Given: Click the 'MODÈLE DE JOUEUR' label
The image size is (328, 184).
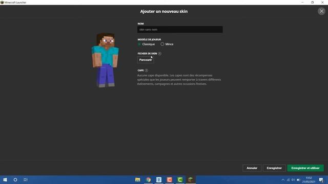Looking at the screenshot, I should (149, 39).
